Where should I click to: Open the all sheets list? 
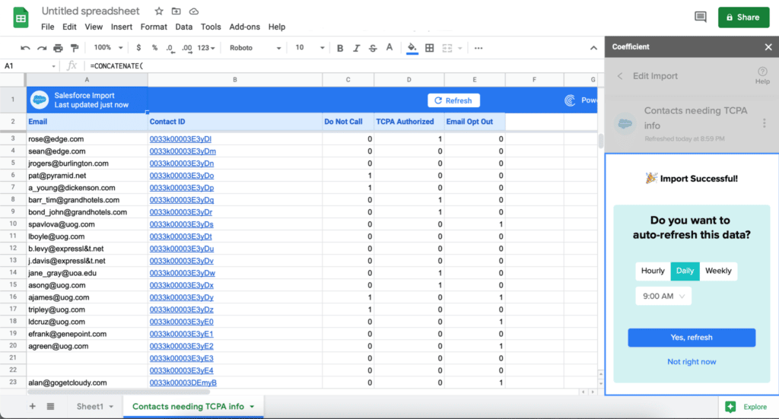point(50,406)
